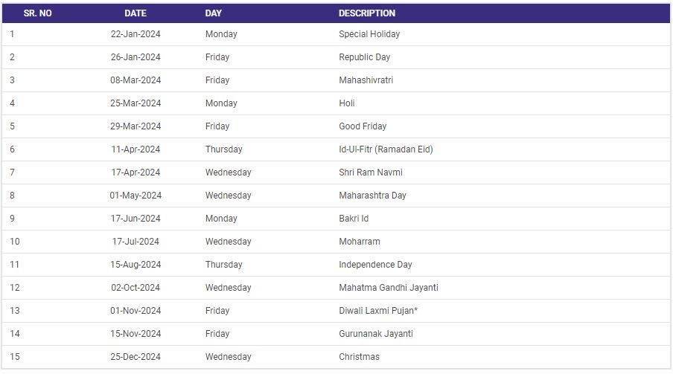Select the Shri Ram Navmi row
The width and height of the screenshot is (673, 374).
(371, 173)
